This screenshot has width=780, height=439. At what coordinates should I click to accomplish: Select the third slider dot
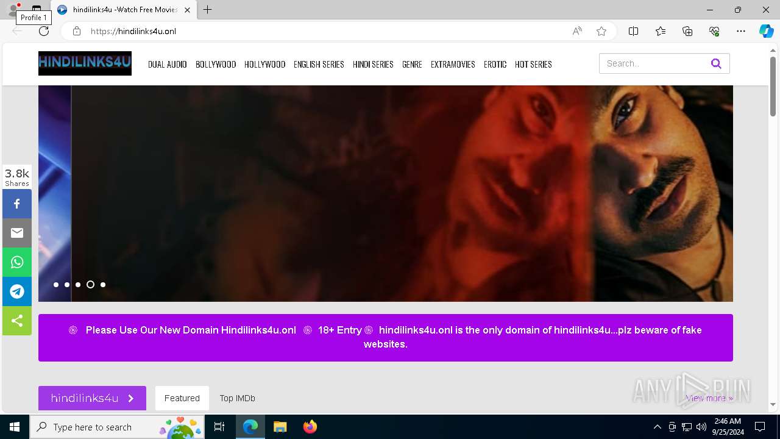pos(78,285)
